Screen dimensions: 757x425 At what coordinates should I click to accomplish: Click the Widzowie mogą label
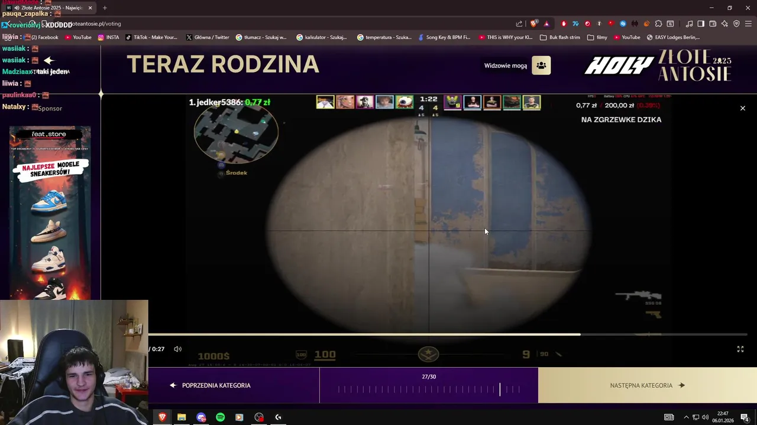click(x=506, y=66)
